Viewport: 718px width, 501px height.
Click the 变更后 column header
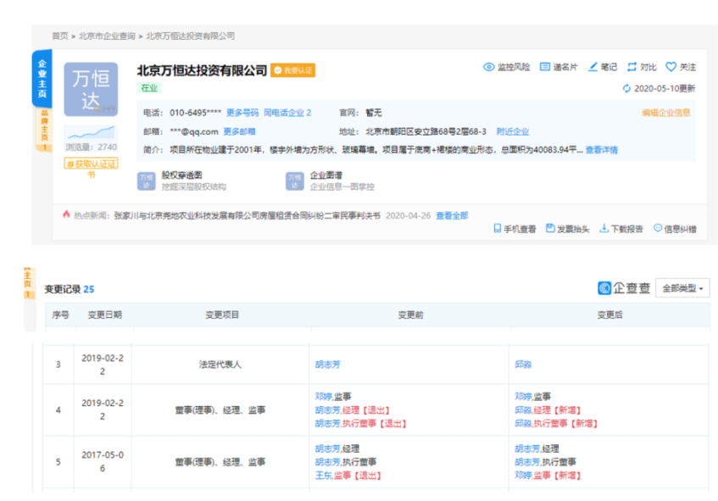[609, 315]
